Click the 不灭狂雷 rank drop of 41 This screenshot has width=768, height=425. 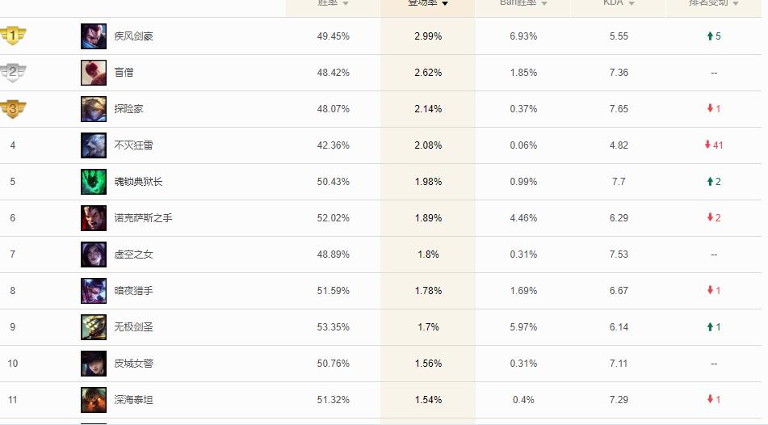[714, 145]
